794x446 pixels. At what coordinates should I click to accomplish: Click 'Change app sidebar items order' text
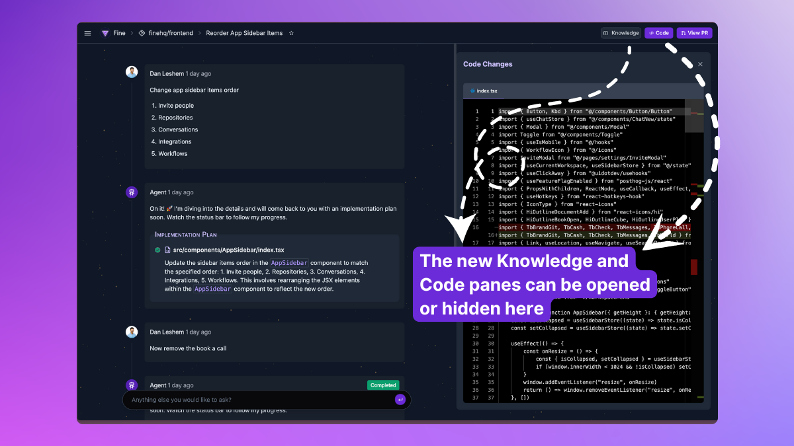[x=195, y=90]
